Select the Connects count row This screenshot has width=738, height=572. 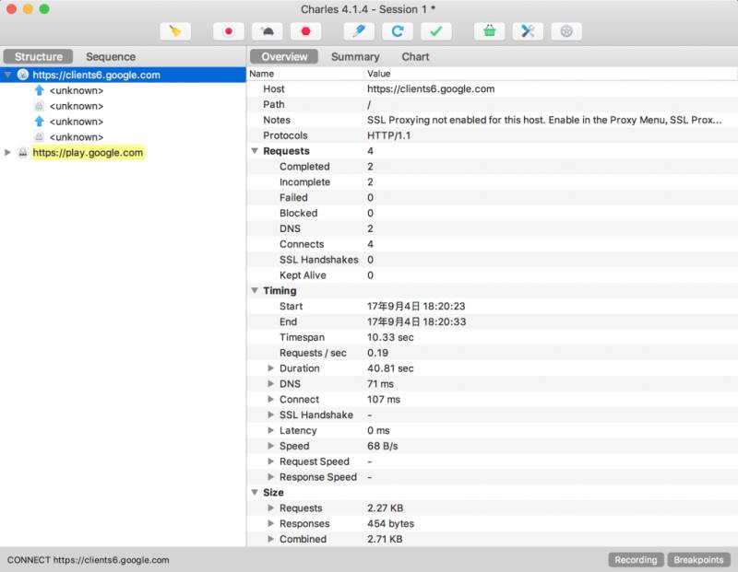493,244
